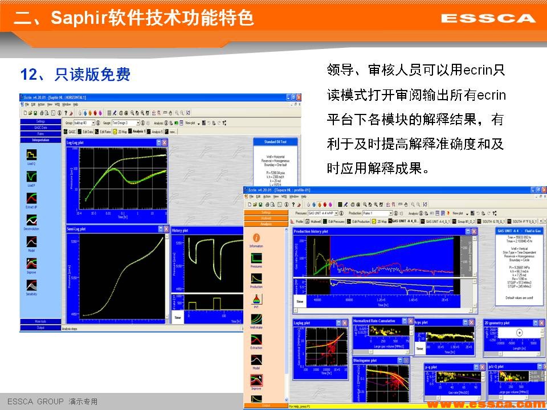Image resolution: width=547 pixels, height=410 pixels.
Task: Click the Interpretation panel header
Action: (40, 140)
